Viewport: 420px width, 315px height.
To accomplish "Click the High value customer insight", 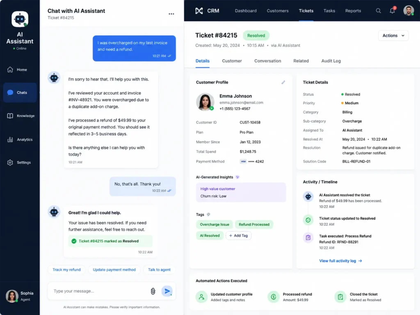I will click(x=217, y=189).
